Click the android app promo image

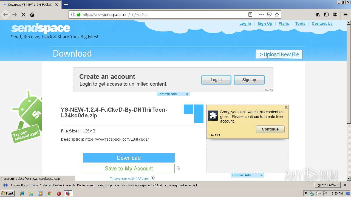point(27,116)
